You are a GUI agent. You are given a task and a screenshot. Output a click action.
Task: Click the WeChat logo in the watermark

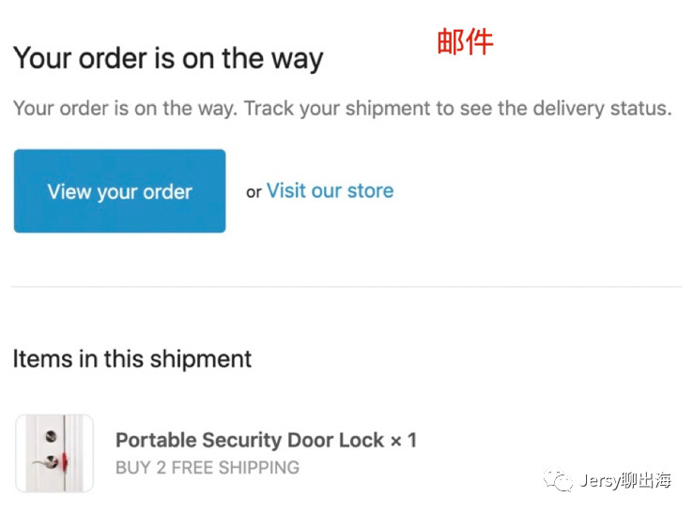[x=560, y=481]
